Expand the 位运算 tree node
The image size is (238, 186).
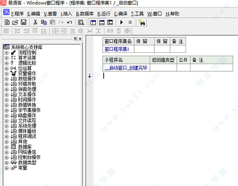click(x=6, y=69)
